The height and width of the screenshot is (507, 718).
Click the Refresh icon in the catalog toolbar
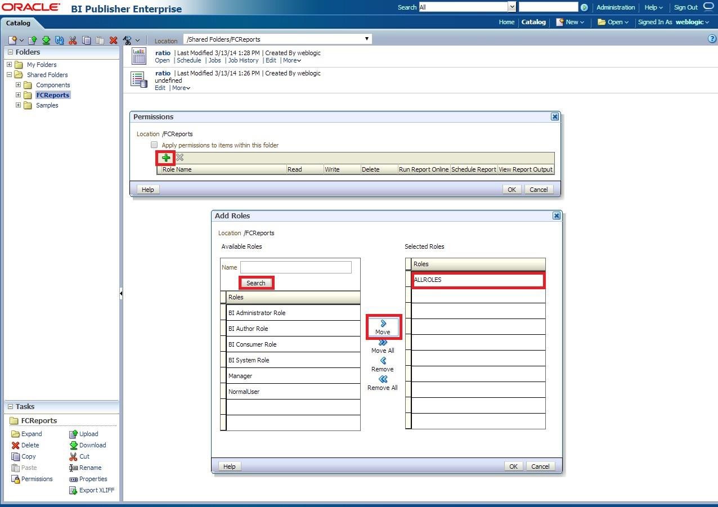(x=59, y=40)
